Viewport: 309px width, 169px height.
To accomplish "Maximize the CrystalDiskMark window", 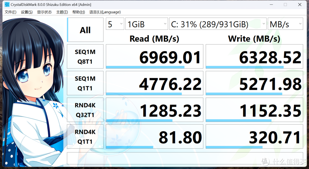I will [285, 5].
